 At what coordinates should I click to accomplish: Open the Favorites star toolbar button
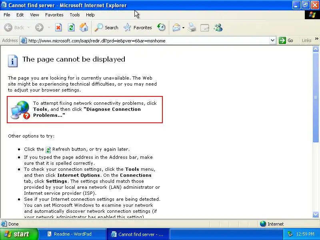[138, 27]
